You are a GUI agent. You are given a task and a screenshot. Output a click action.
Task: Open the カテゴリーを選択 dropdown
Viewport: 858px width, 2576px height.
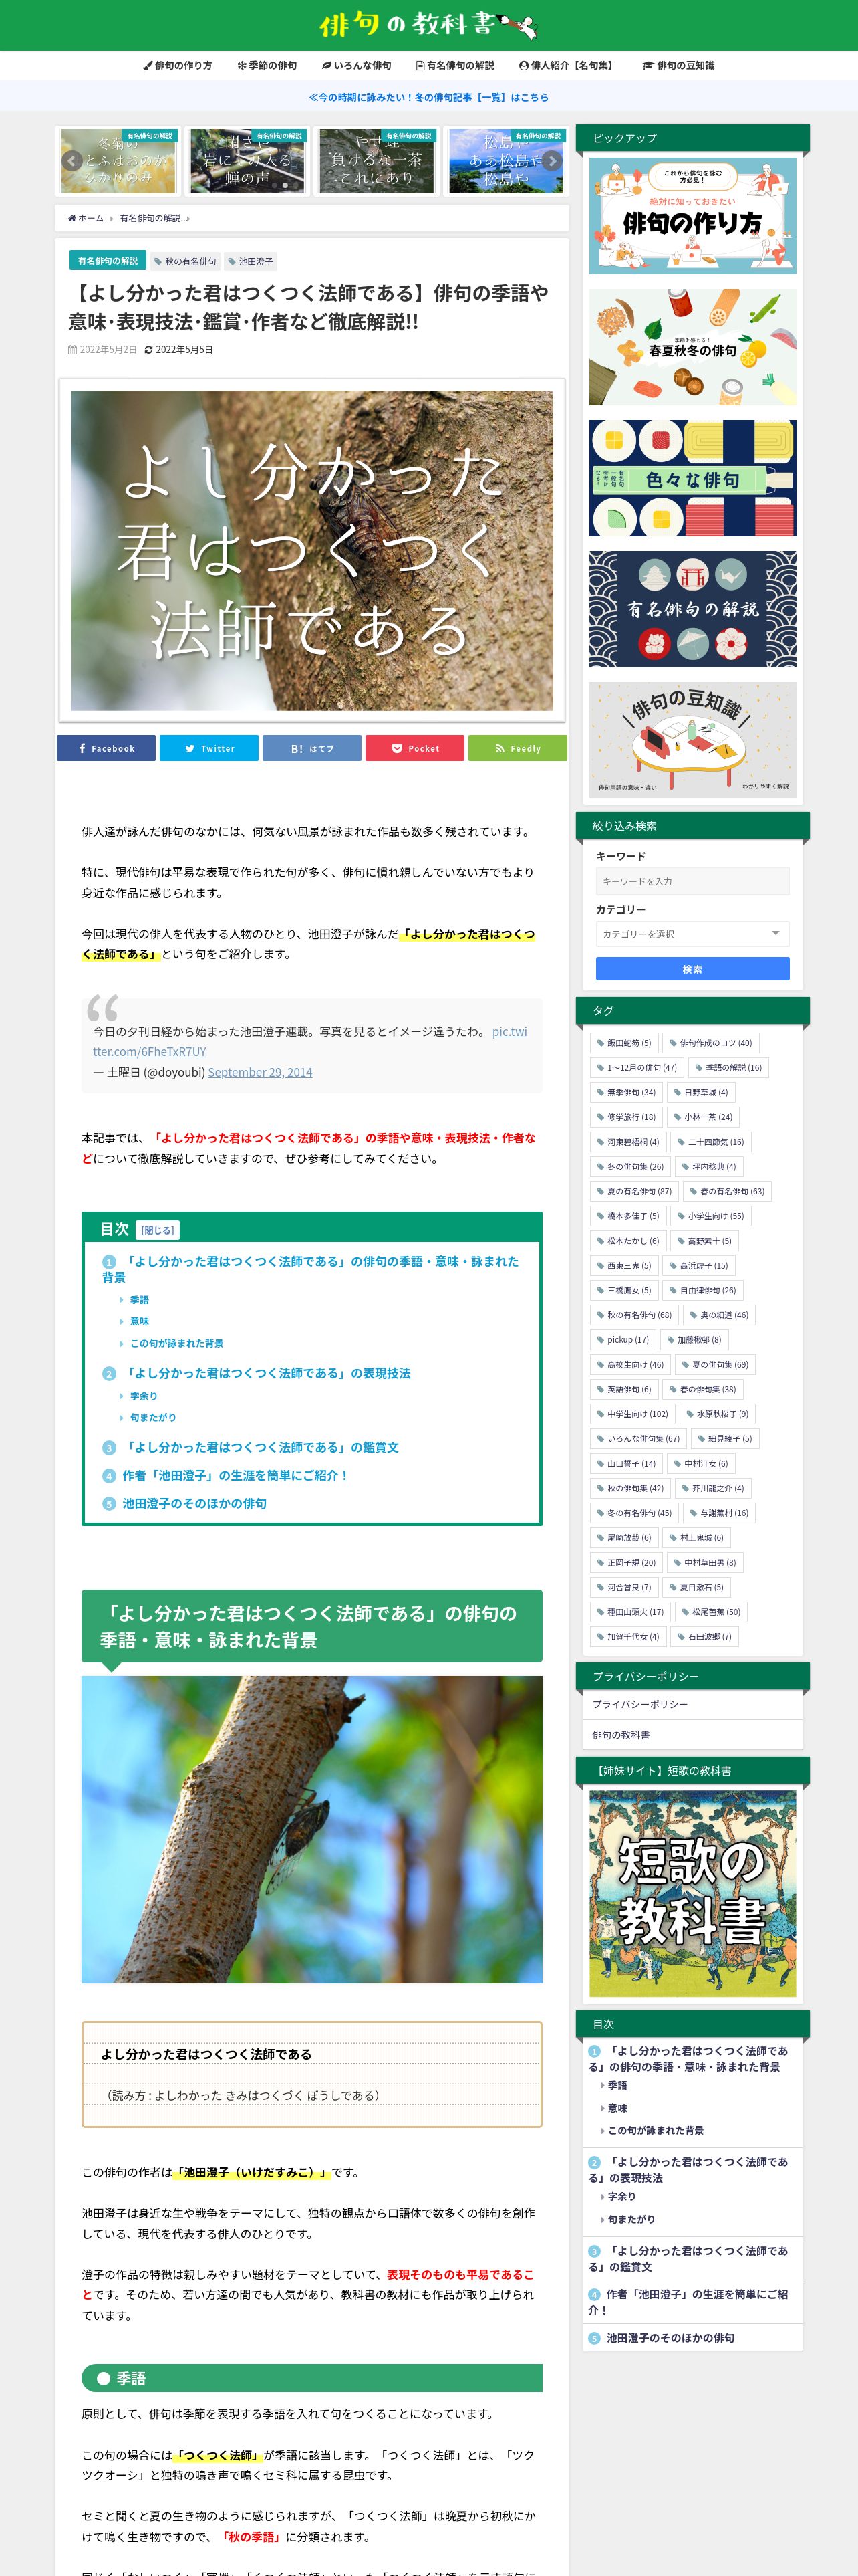point(692,934)
